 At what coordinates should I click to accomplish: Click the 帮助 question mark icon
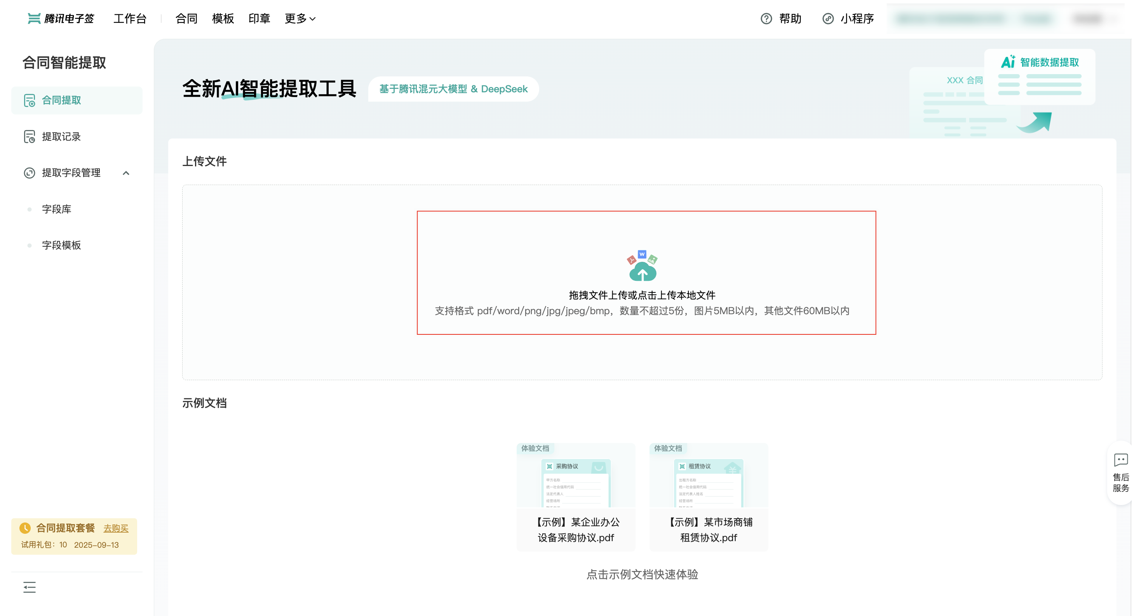[766, 19]
